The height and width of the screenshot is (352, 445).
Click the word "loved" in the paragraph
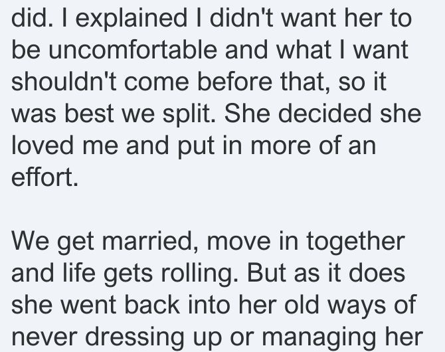click(43, 145)
